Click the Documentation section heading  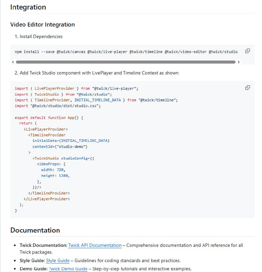[x=35, y=230]
